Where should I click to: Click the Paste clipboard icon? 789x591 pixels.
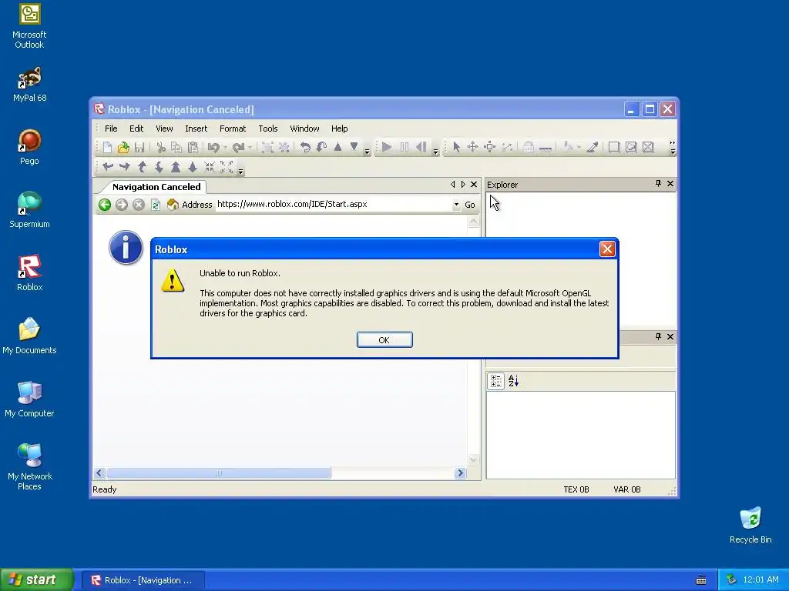click(x=193, y=147)
